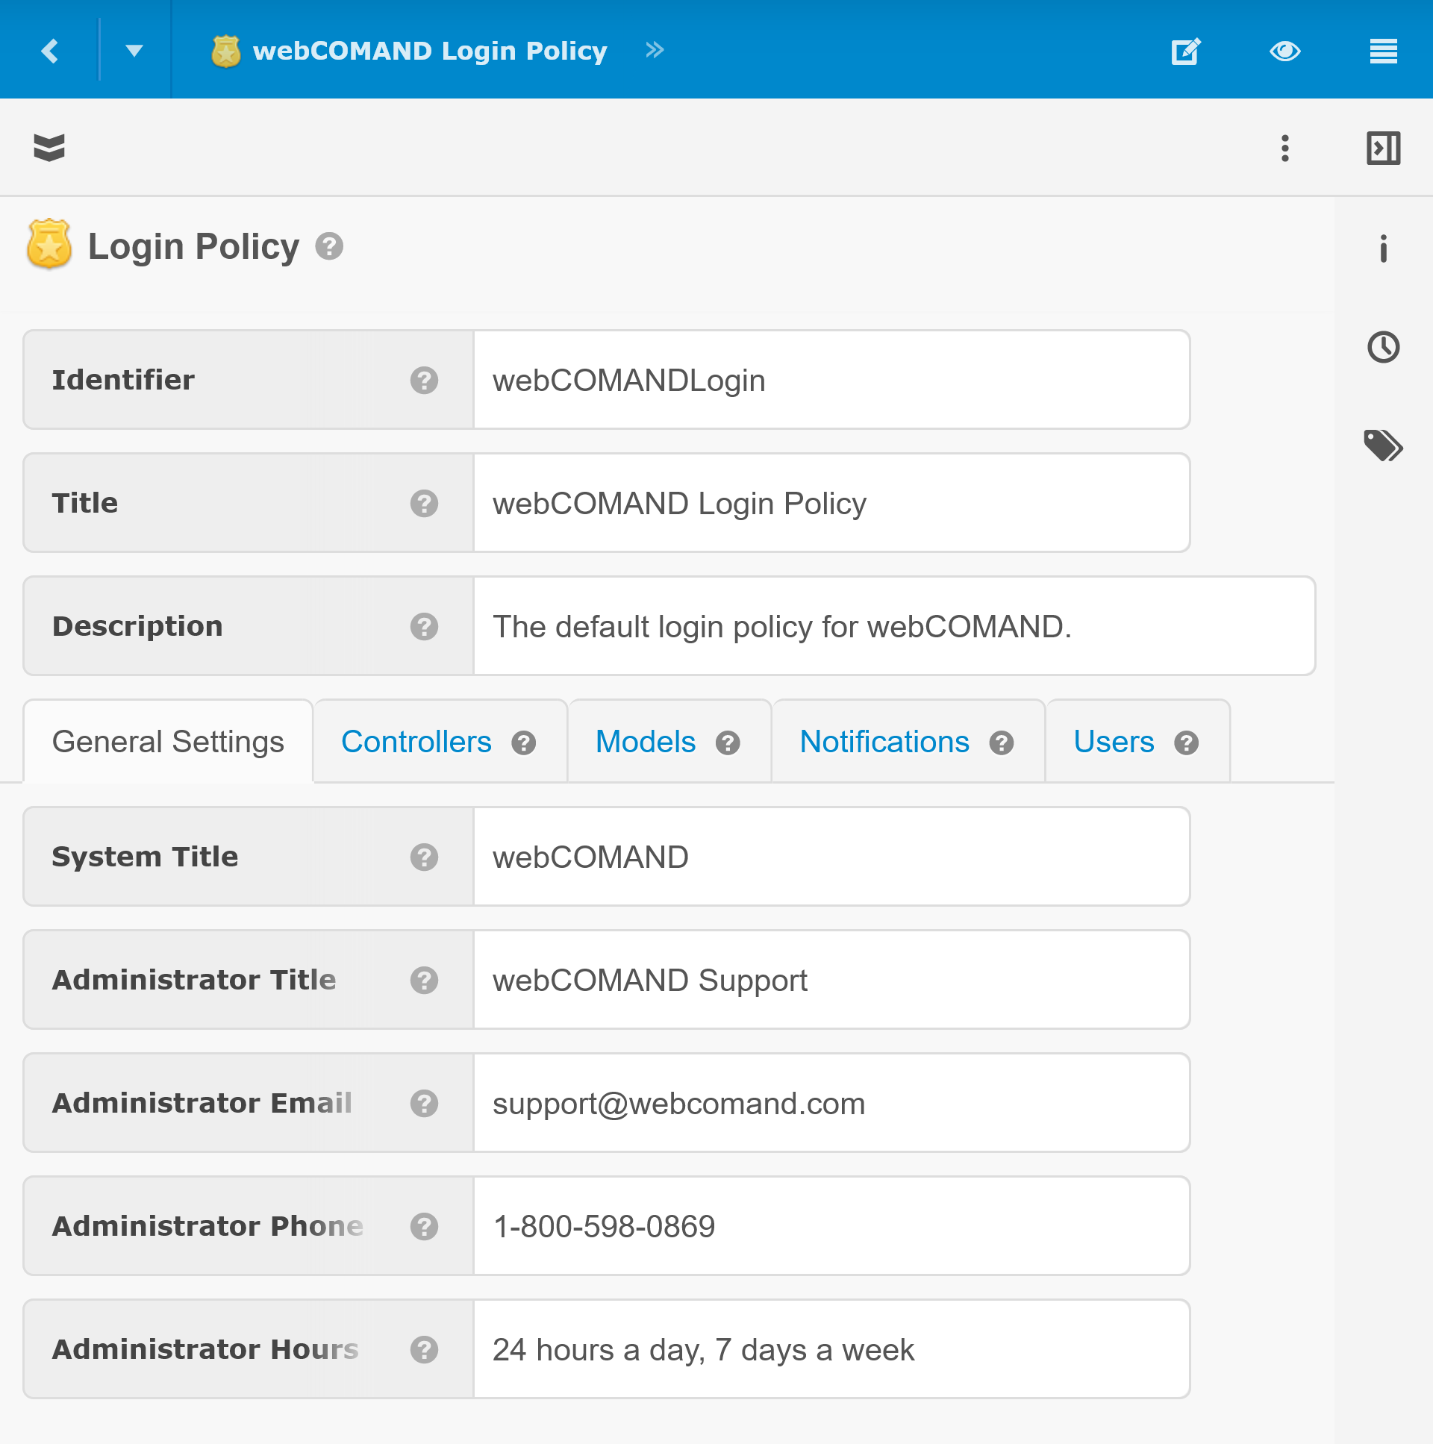This screenshot has width=1433, height=1444.
Task: Toggle preview with the eye icon
Action: (x=1284, y=51)
